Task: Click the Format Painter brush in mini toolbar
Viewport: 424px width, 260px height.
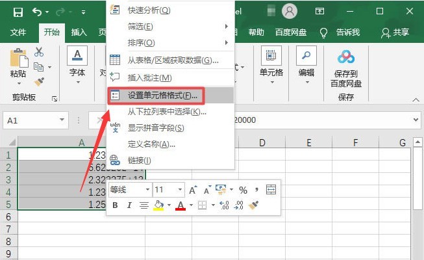Action: (x=254, y=205)
